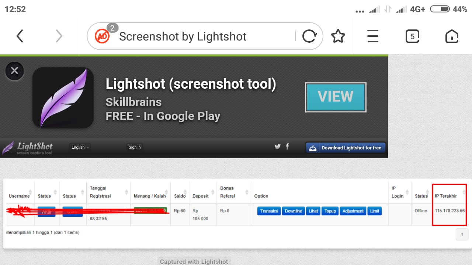This screenshot has width=472, height=265.
Task: Sort by IP Login column header
Action: pos(400,192)
